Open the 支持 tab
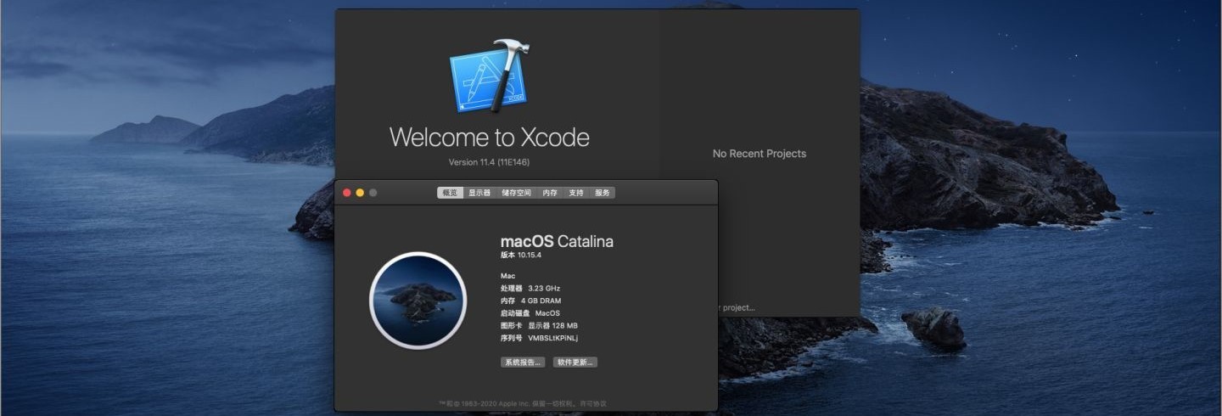This screenshot has height=416, width=1222. coord(576,193)
